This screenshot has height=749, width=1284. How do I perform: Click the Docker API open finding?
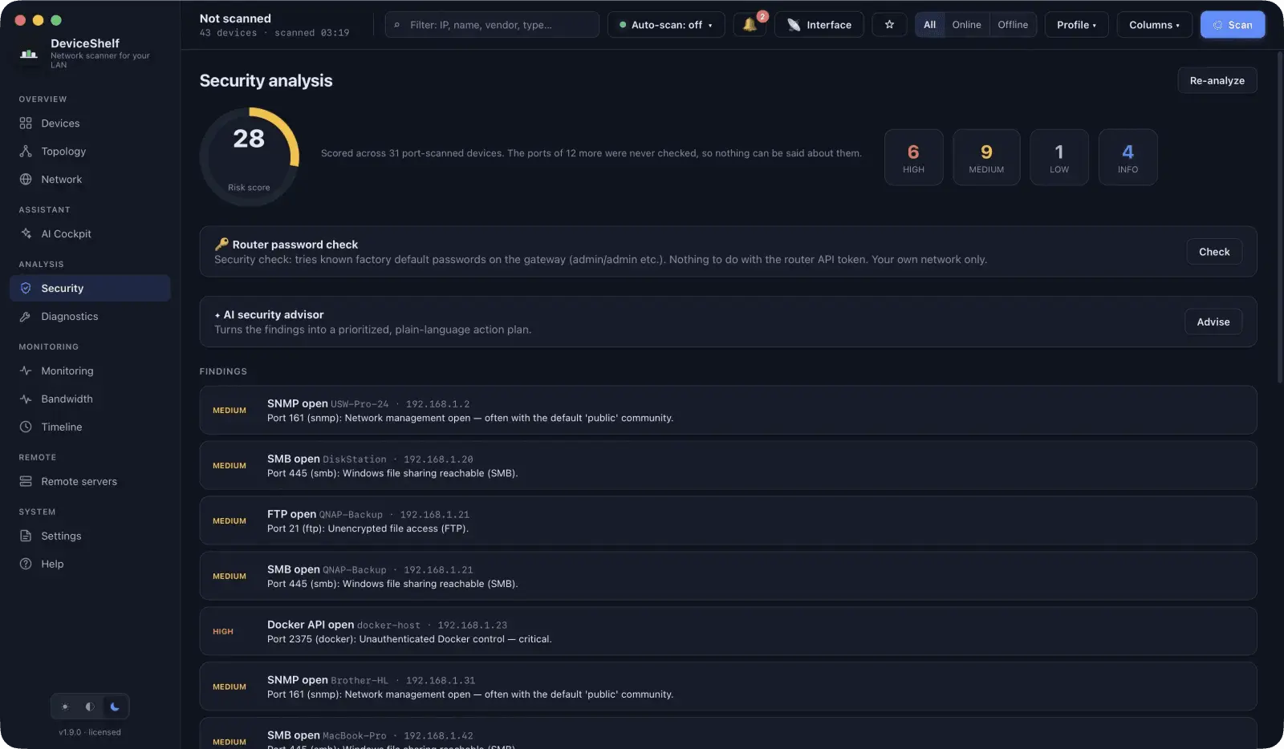tap(728, 631)
